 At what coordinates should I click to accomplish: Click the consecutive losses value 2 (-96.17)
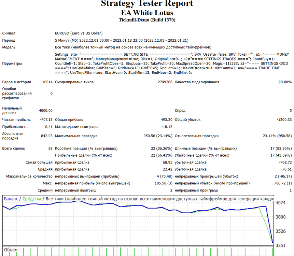pyautogui.click(x=283, y=176)
